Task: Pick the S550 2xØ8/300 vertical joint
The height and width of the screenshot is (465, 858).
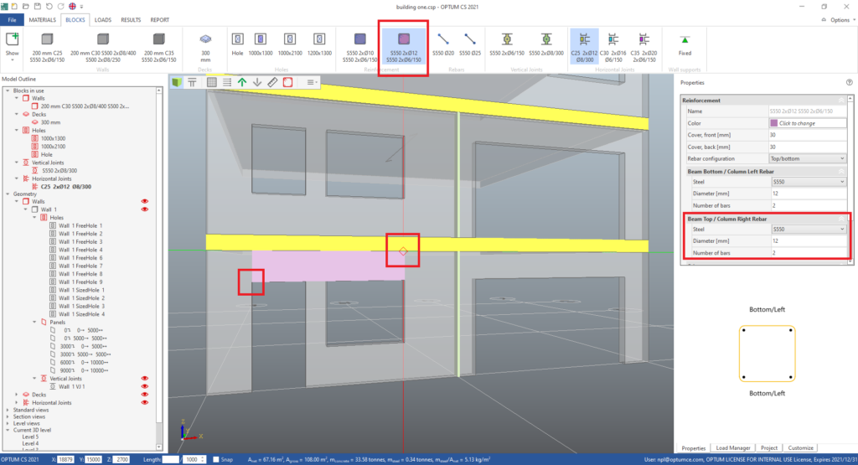Action: [x=545, y=44]
